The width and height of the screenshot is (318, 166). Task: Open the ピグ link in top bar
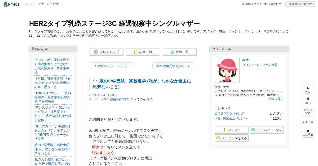tap(41, 4)
